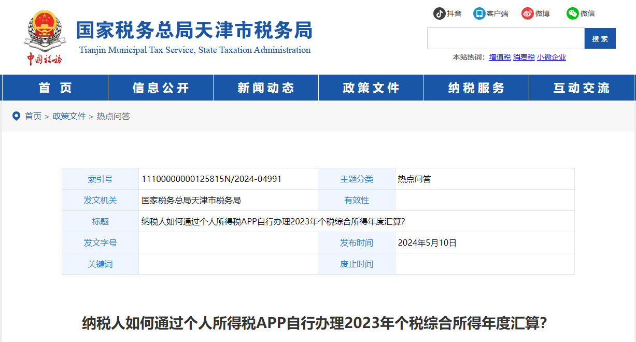Click the 索引号 label cell
The image size is (636, 342).
100,179
